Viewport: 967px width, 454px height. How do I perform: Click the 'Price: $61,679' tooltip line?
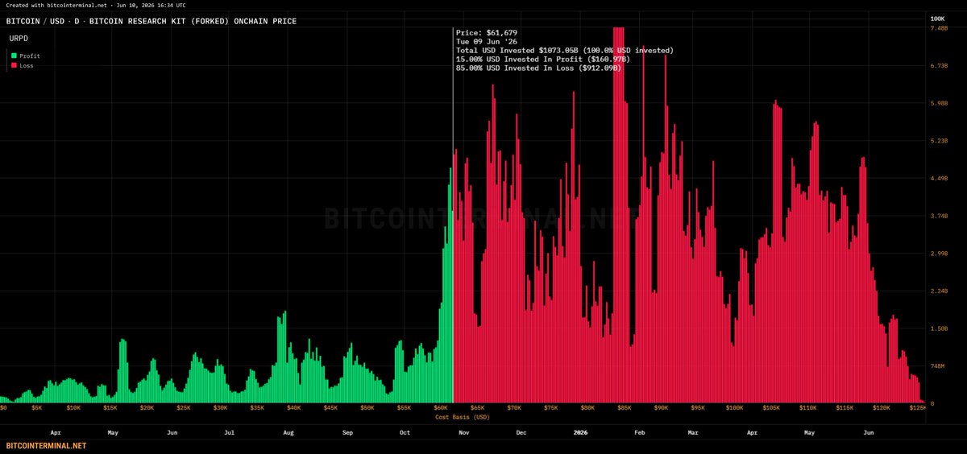click(487, 32)
